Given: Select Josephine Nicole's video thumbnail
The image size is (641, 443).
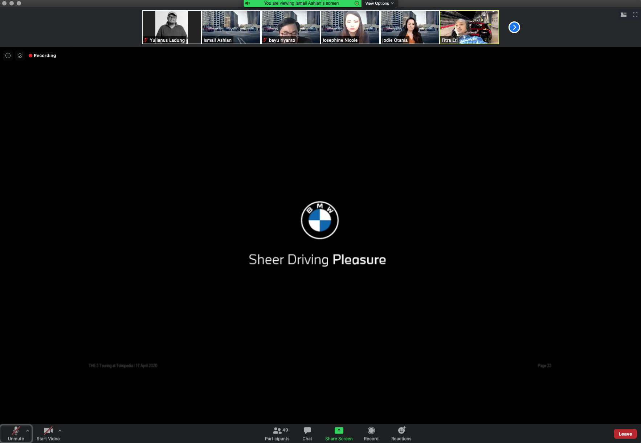Looking at the screenshot, I should click(x=350, y=27).
